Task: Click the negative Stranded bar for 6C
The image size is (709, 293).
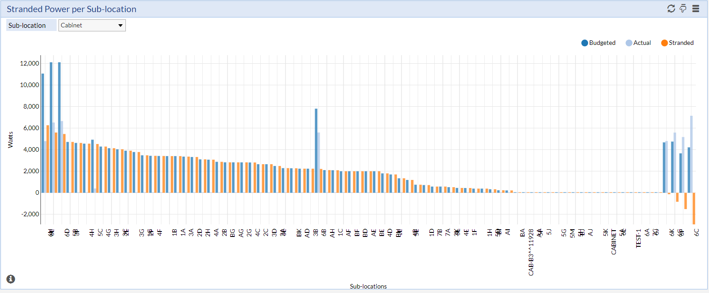Action: [694, 208]
